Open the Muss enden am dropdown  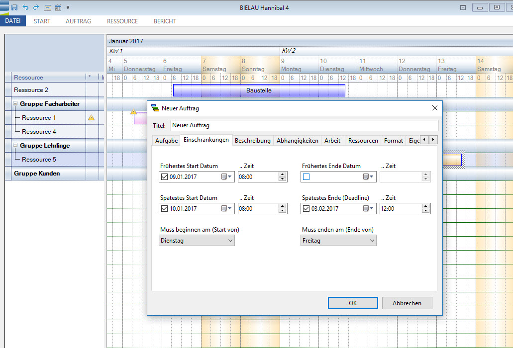click(x=338, y=241)
